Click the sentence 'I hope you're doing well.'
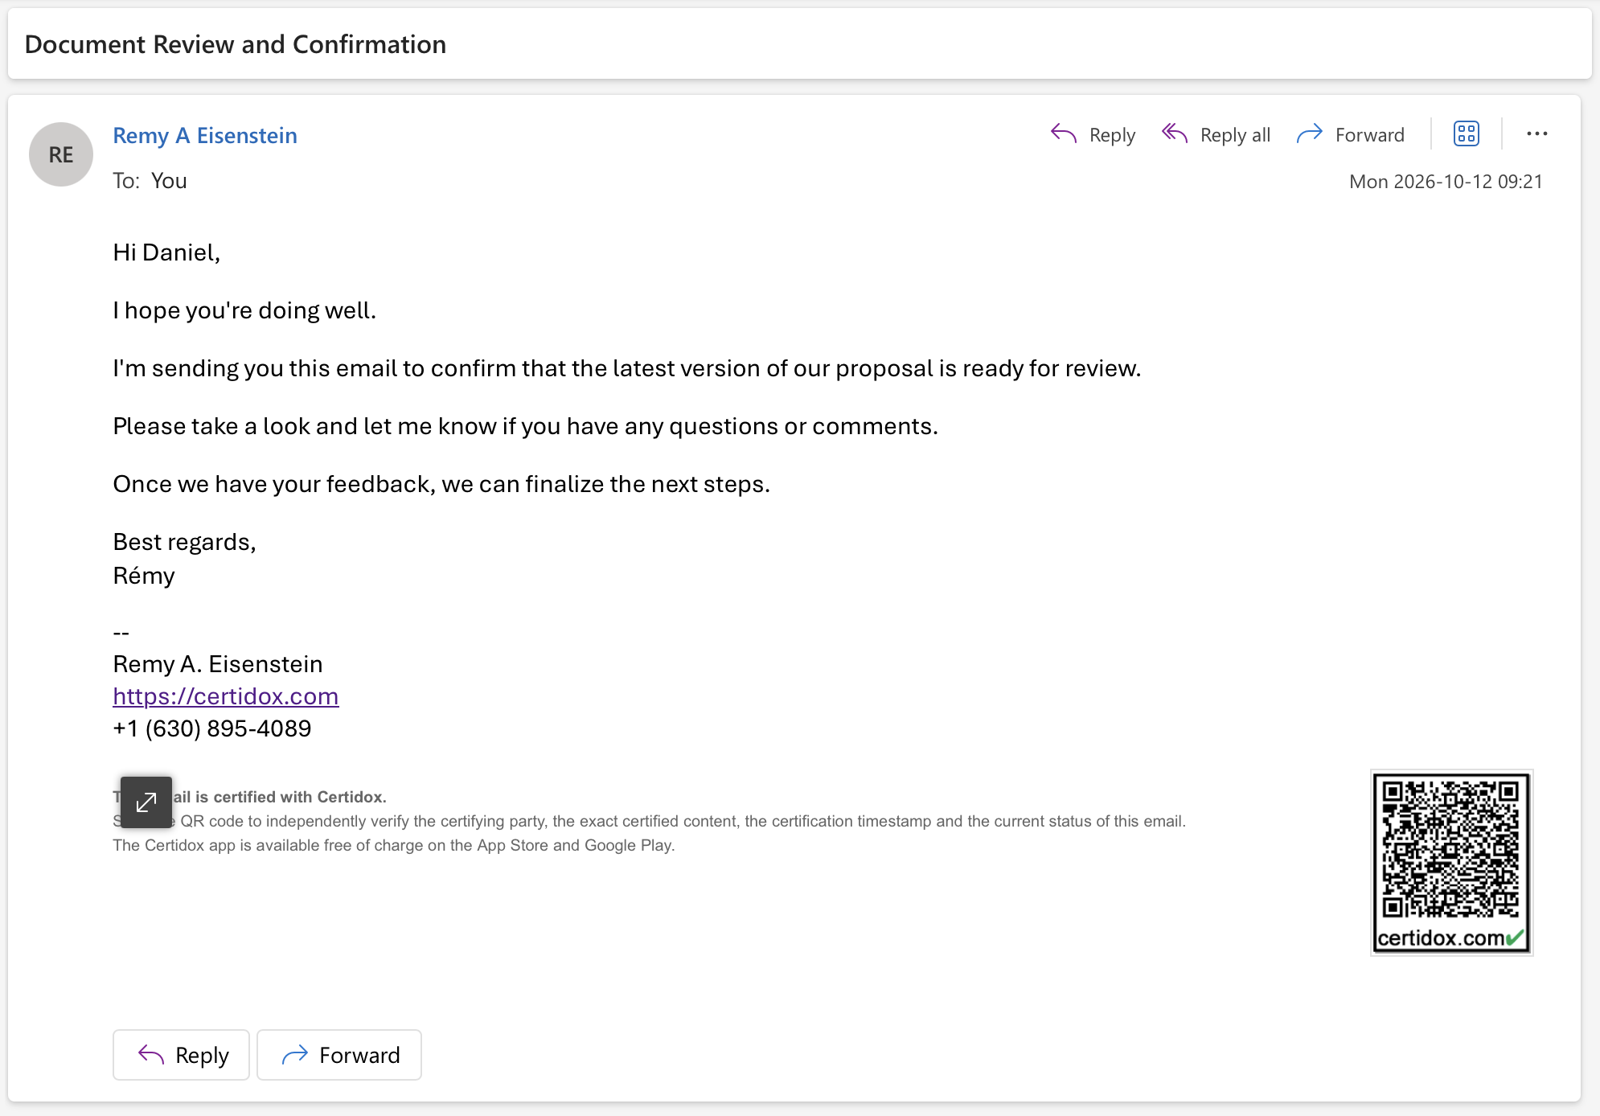This screenshot has width=1600, height=1116. (x=244, y=310)
